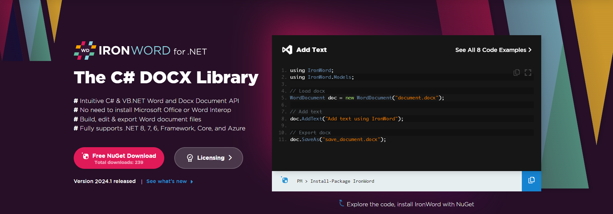The image size is (613, 214).
Task: Expand code sample with the fullscreen icon
Action: coord(528,73)
